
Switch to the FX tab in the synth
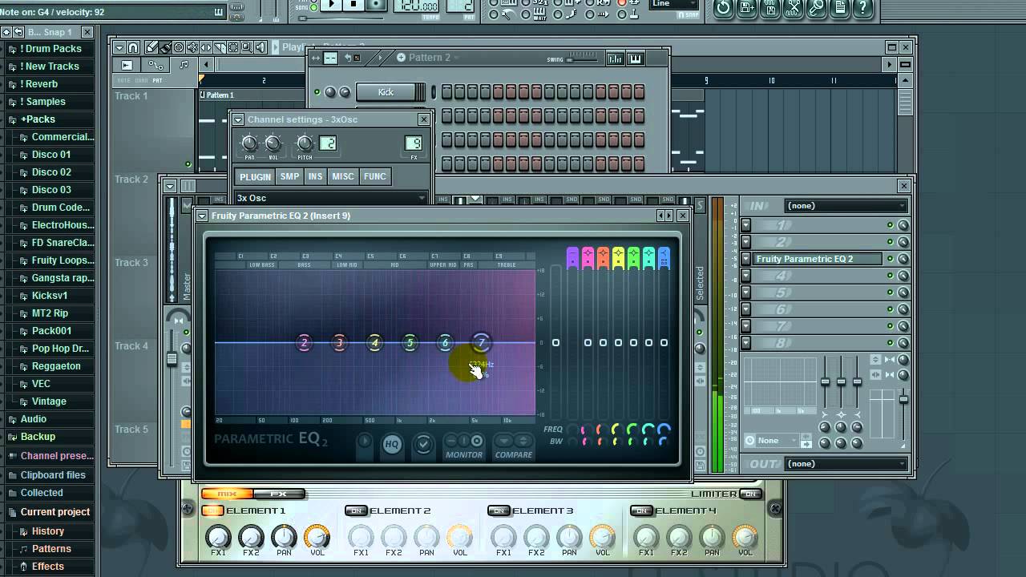tap(279, 494)
